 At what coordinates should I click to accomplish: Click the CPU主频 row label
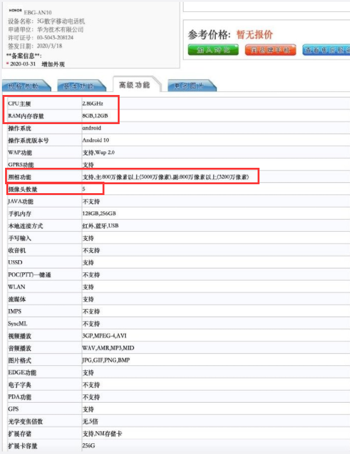coord(20,104)
